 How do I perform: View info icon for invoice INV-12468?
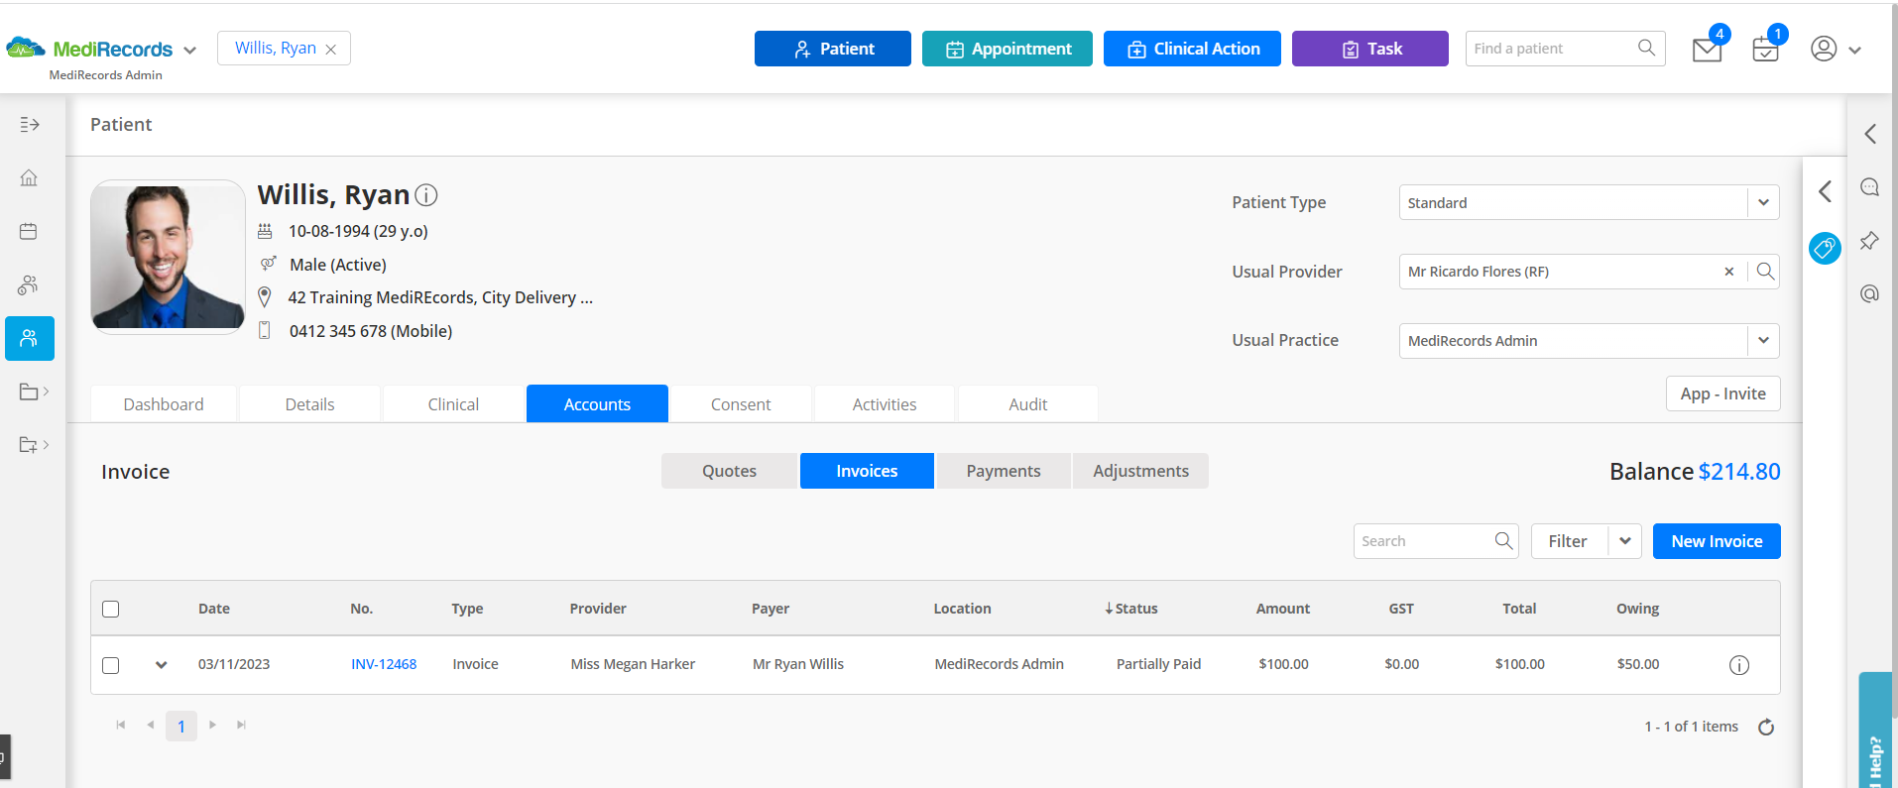pos(1739,665)
